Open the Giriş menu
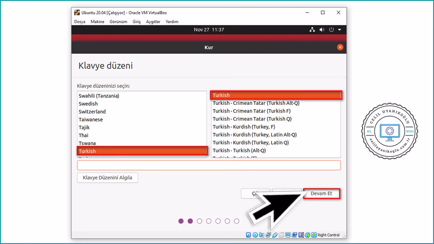434x244 pixels. [x=137, y=22]
